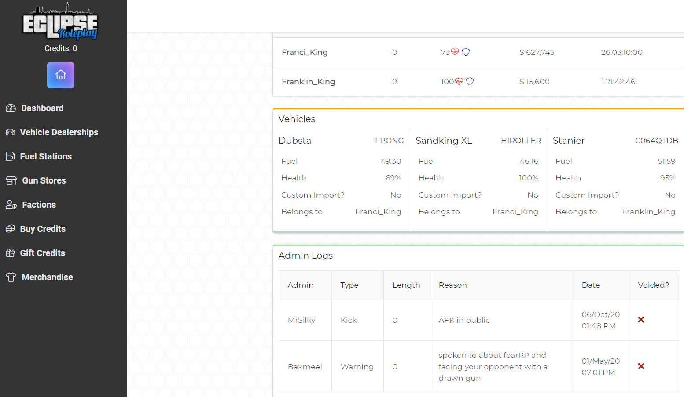Click reason AFK in public
Screen dimensions: 684x397
click(x=464, y=320)
